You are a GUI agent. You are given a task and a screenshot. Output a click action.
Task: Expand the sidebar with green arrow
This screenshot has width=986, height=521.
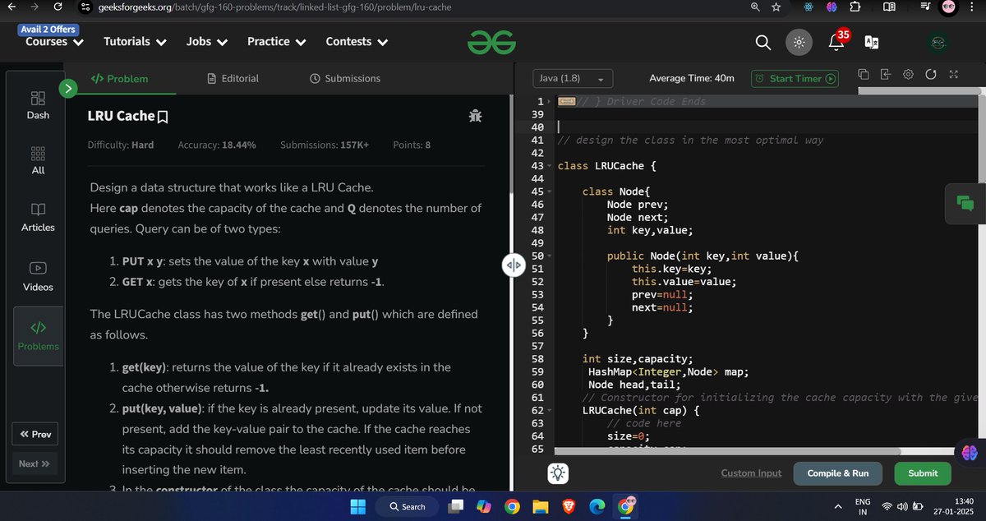68,87
